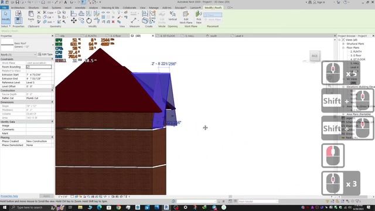Open the Annotate ribbon tab
The width and height of the screenshot is (375, 211).
[x=80, y=8]
